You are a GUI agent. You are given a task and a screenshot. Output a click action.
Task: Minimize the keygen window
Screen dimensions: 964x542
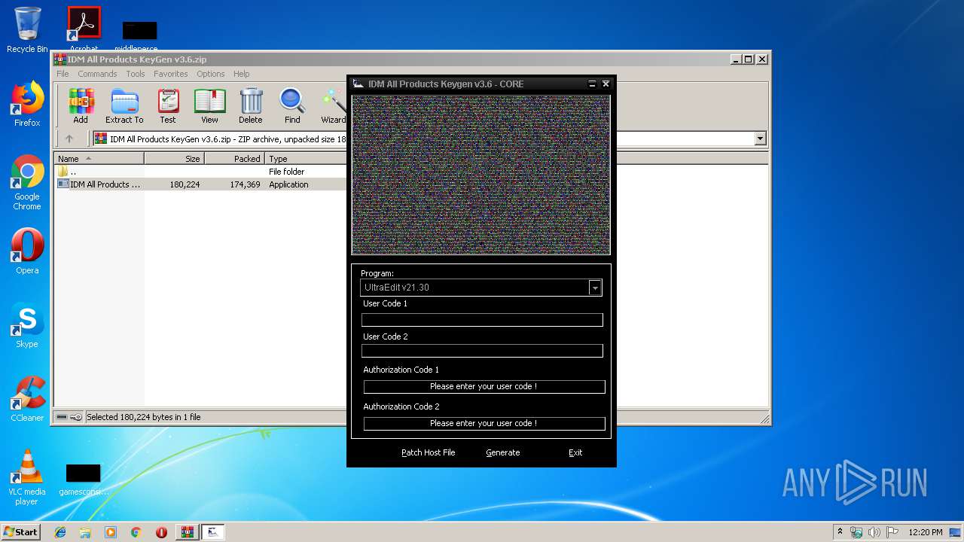(x=592, y=84)
